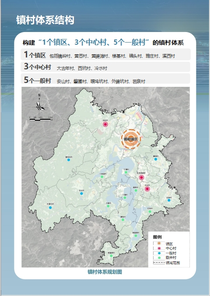Click the 镇域范围 dashed line legend item
Image resolution: width=210 pixels, height=296 pixels.
(x=167, y=263)
